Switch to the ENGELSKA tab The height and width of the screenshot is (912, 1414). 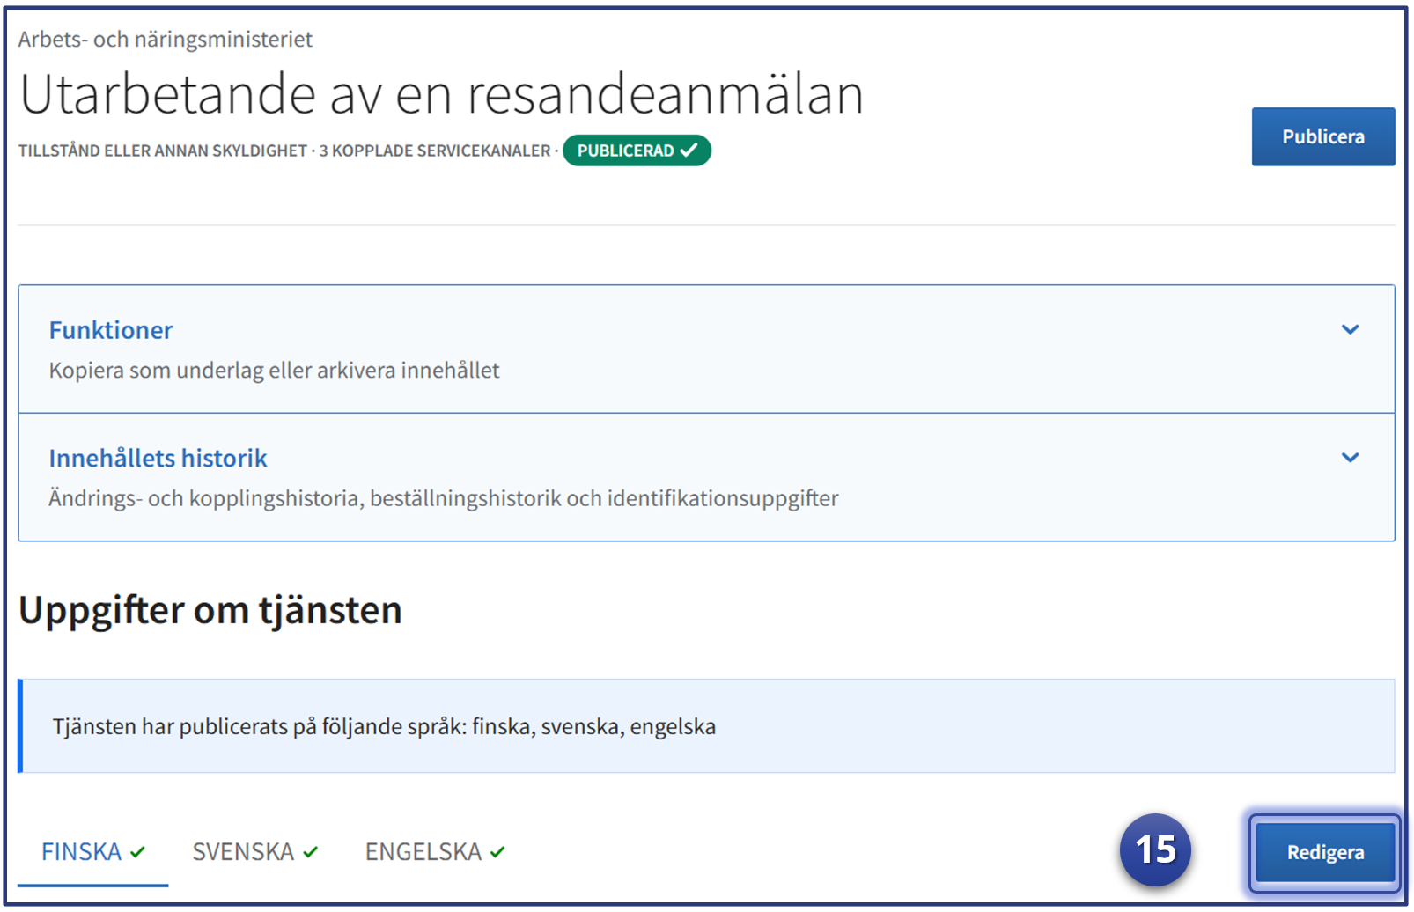(x=423, y=852)
